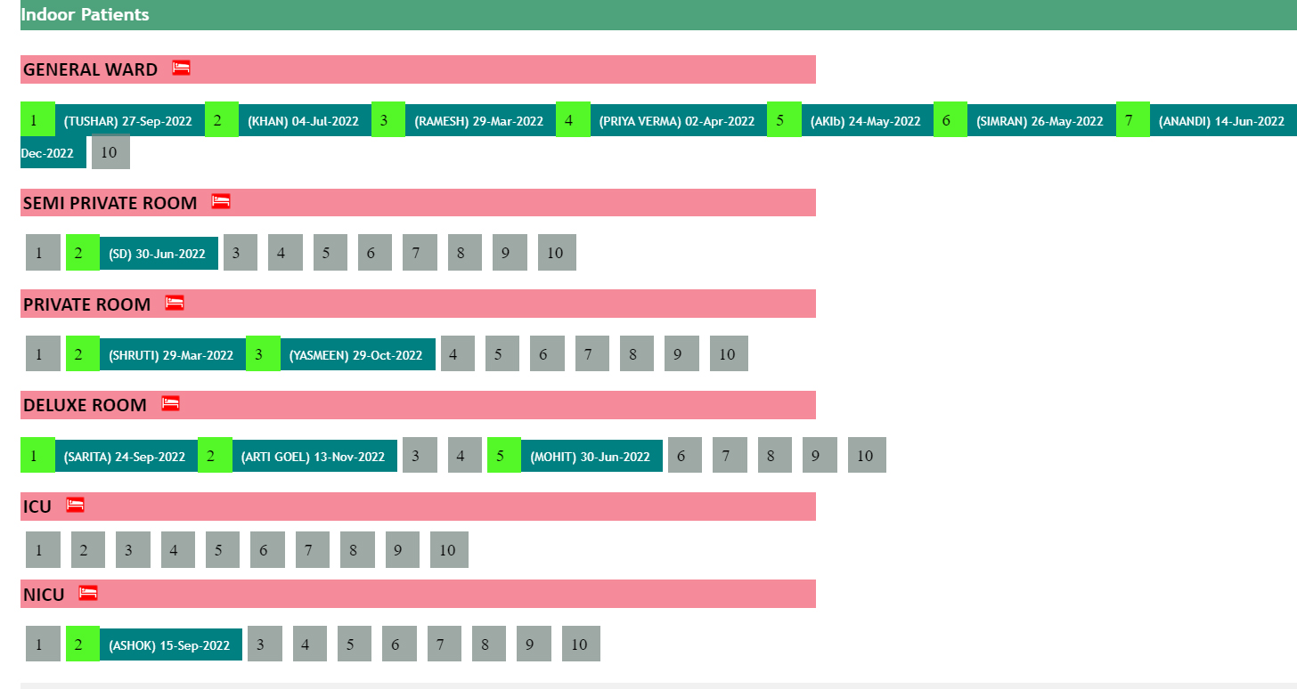The image size is (1297, 689).
Task: Select empty bed 7 in Private Room
Action: [592, 353]
